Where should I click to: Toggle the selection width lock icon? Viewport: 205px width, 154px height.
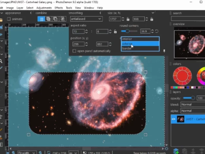pos(128,19)
